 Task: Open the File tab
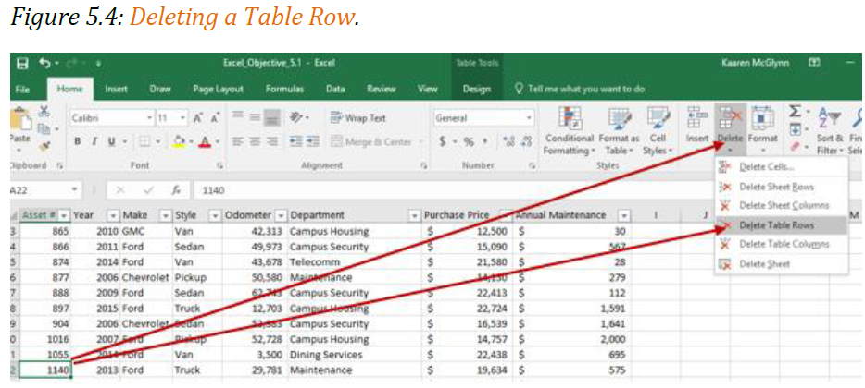coord(22,89)
